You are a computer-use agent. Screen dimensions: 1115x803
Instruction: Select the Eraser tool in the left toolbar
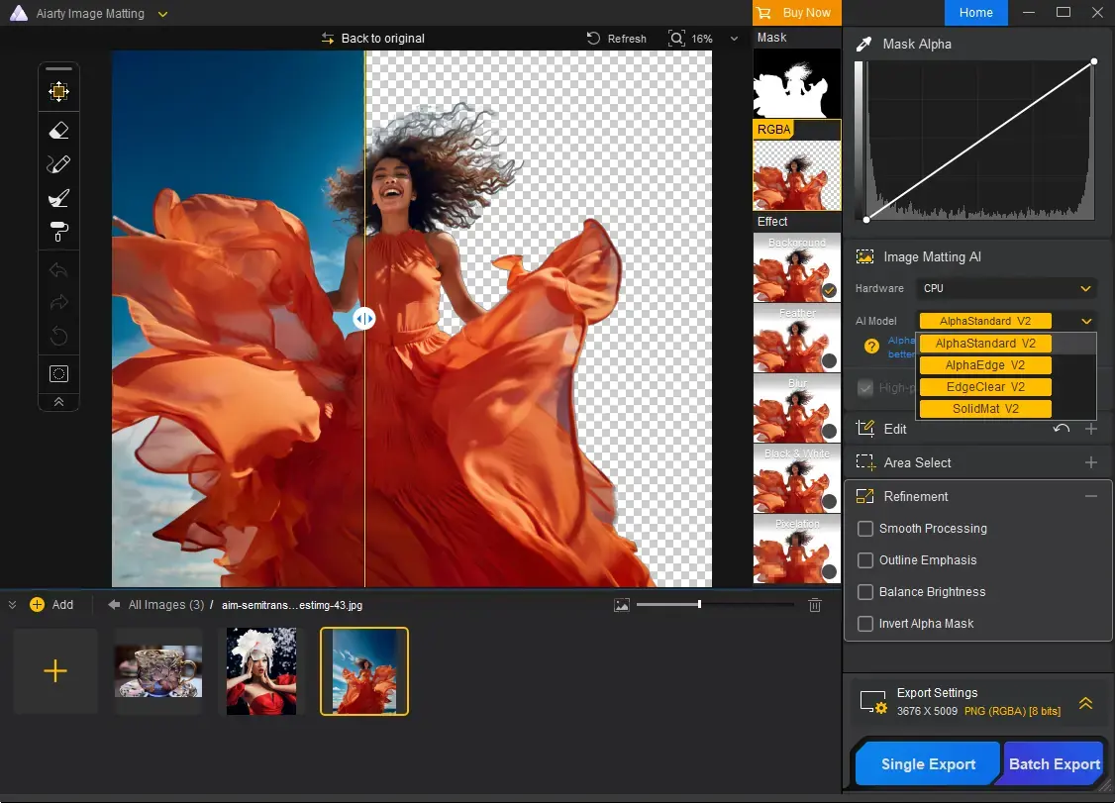point(58,130)
